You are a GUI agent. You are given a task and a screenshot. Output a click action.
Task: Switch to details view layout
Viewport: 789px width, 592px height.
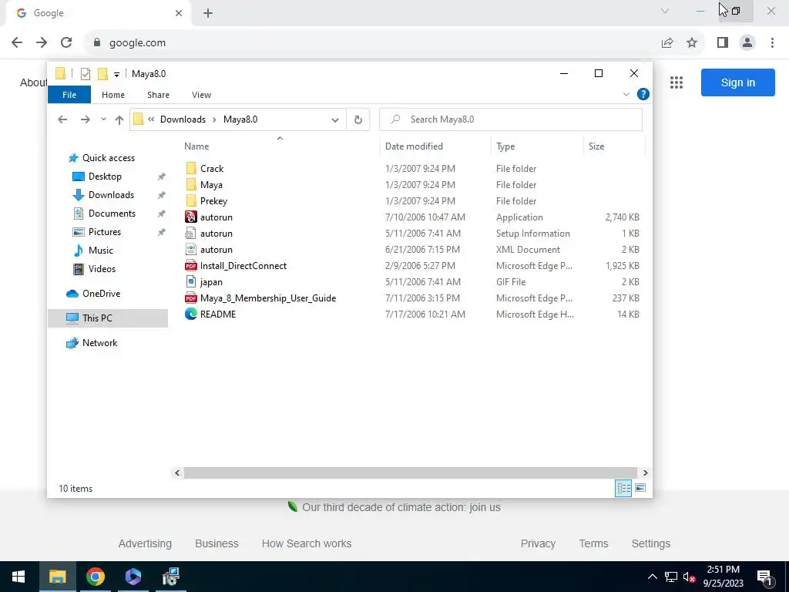(x=623, y=488)
